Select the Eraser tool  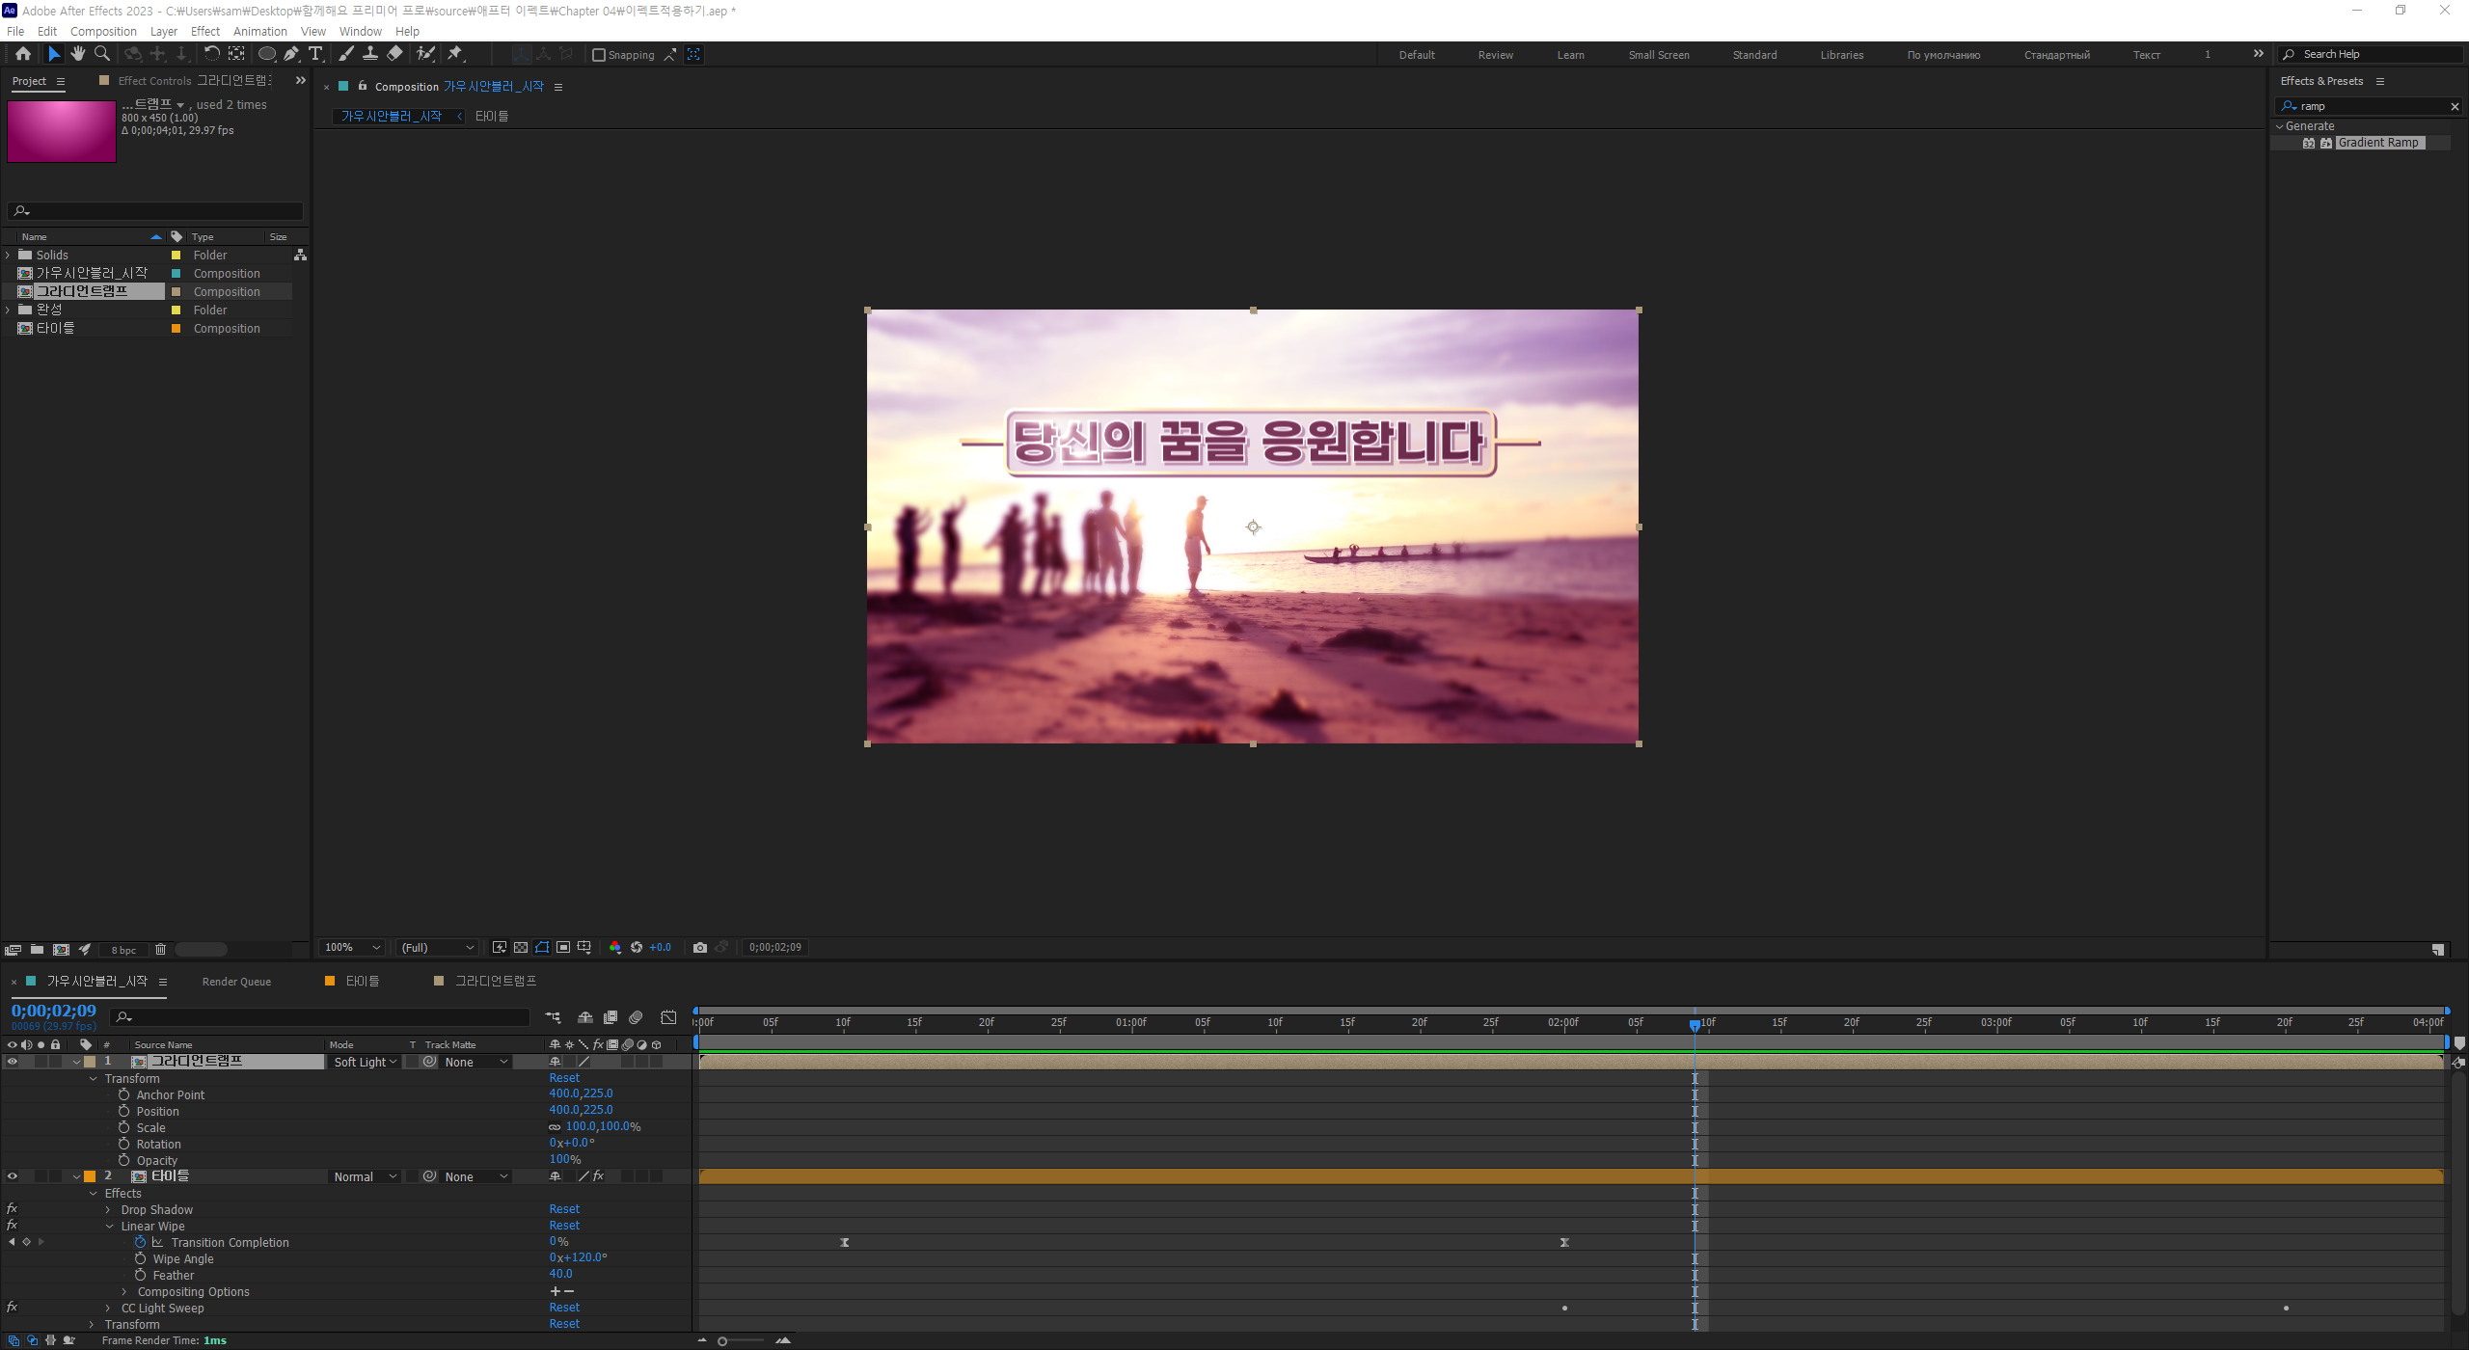395,54
